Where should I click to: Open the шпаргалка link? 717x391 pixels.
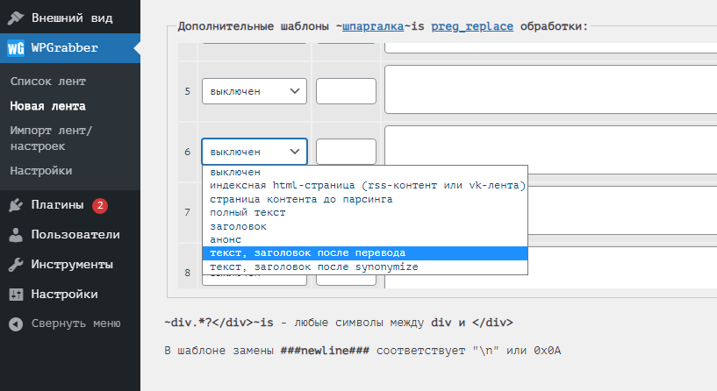(x=372, y=27)
